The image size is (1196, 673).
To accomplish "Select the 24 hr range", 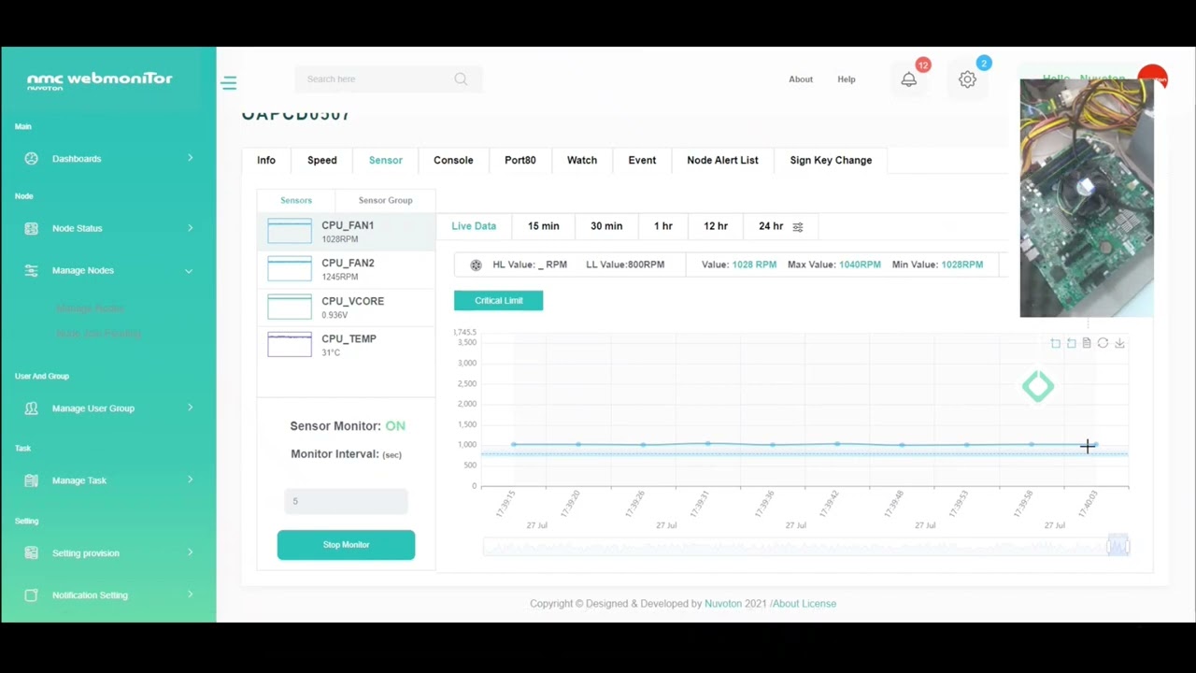I will point(771,226).
